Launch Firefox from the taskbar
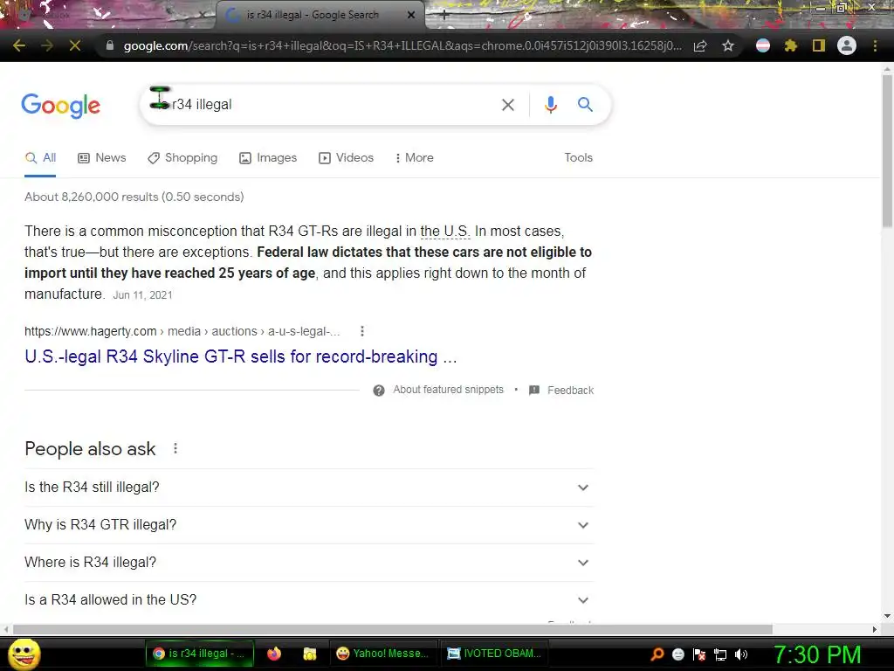Screen dimensions: 894x671 tap(274, 654)
